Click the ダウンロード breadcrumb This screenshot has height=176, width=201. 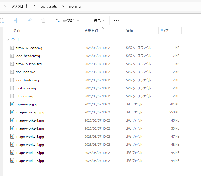point(20,6)
